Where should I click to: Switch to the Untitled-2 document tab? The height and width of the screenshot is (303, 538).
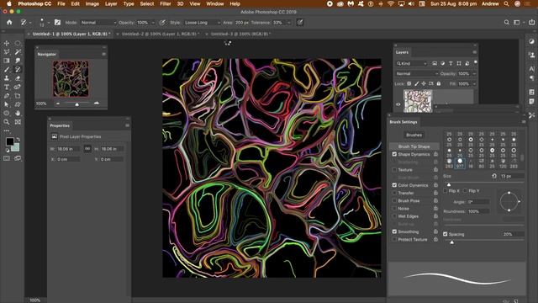[x=161, y=34]
